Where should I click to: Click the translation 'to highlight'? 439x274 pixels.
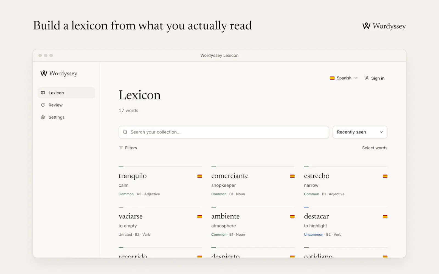tap(316, 226)
